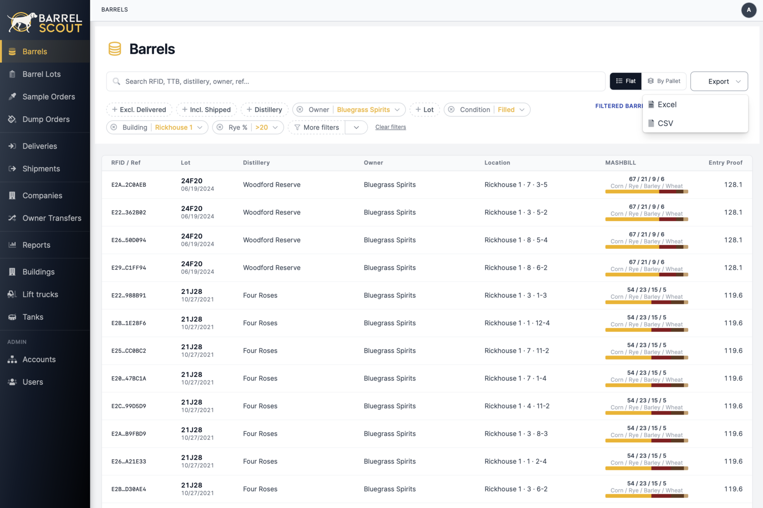This screenshot has width=763, height=508.
Task: Click RFID E25…CC0BC2
Action: 129,351
